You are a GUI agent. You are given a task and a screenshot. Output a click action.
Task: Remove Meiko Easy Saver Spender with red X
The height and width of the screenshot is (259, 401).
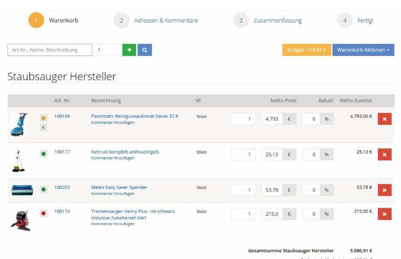384,190
